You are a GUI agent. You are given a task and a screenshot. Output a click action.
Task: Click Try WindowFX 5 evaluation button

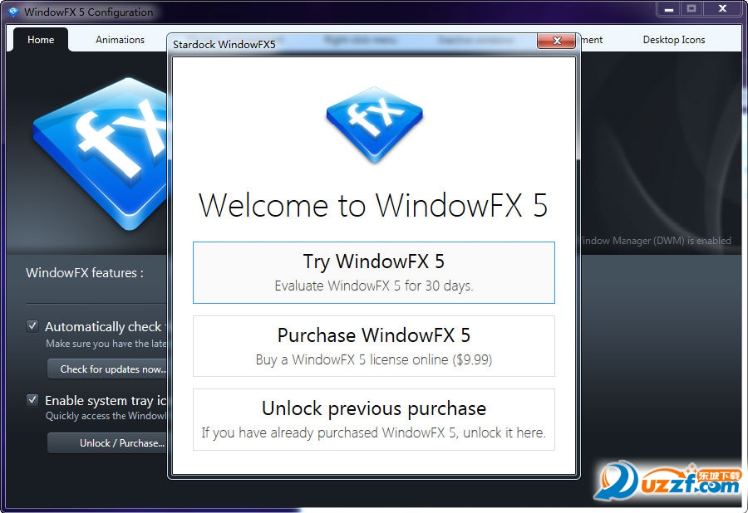(373, 272)
